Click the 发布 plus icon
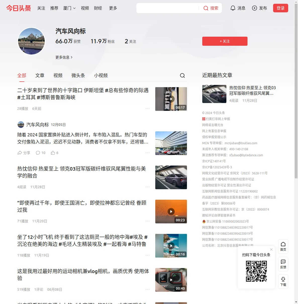298x304 pixels. click(x=255, y=8)
